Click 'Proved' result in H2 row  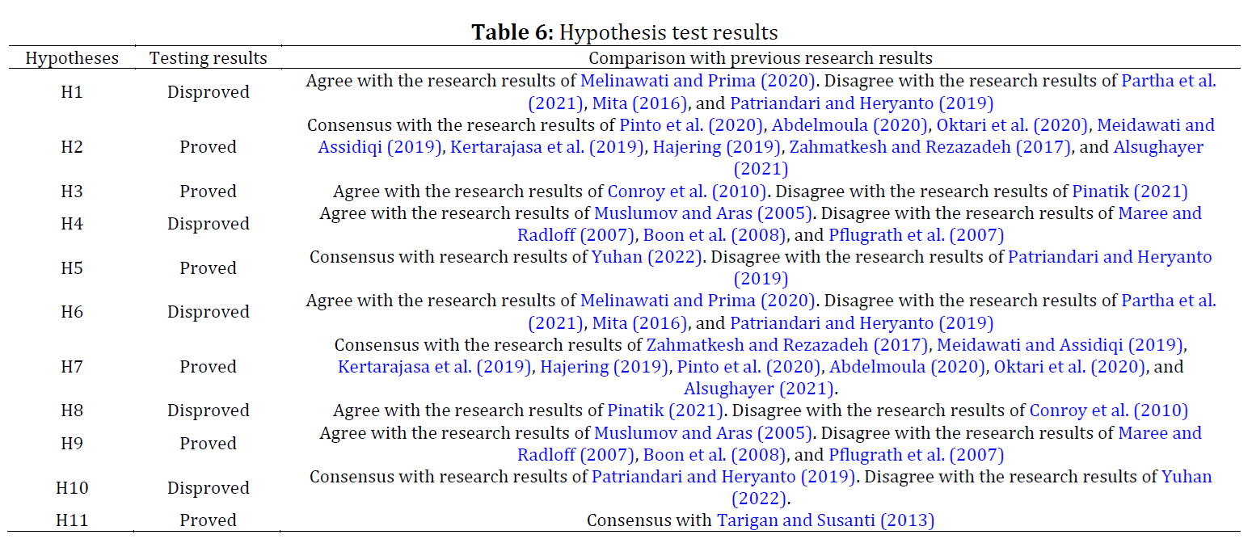coord(209,147)
